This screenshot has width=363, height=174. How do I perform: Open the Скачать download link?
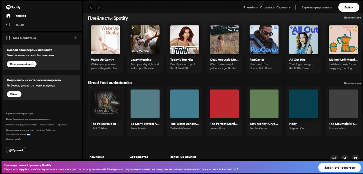pos(283,7)
